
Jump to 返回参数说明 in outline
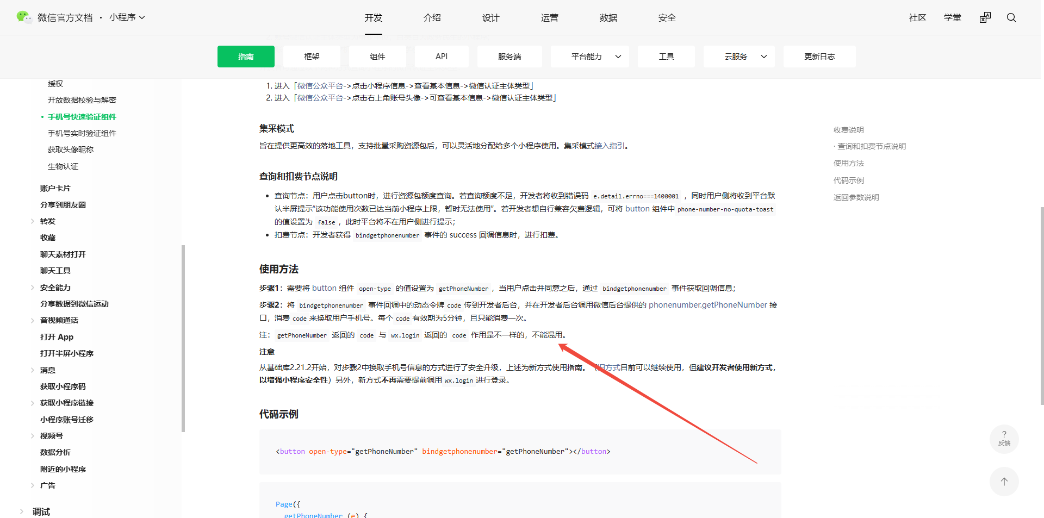click(856, 197)
